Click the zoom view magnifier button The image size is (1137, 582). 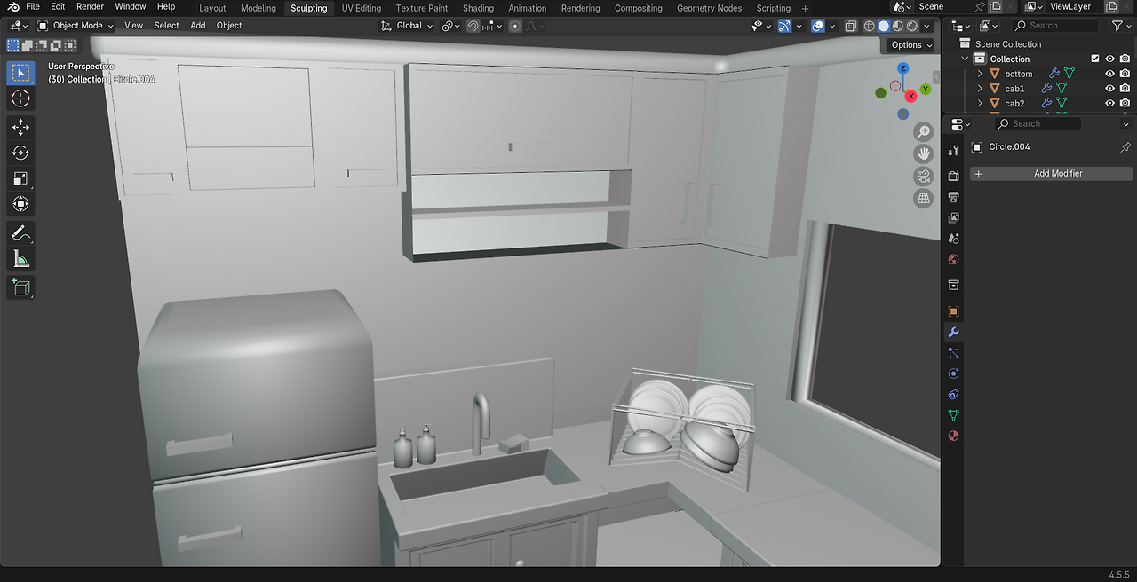(924, 132)
